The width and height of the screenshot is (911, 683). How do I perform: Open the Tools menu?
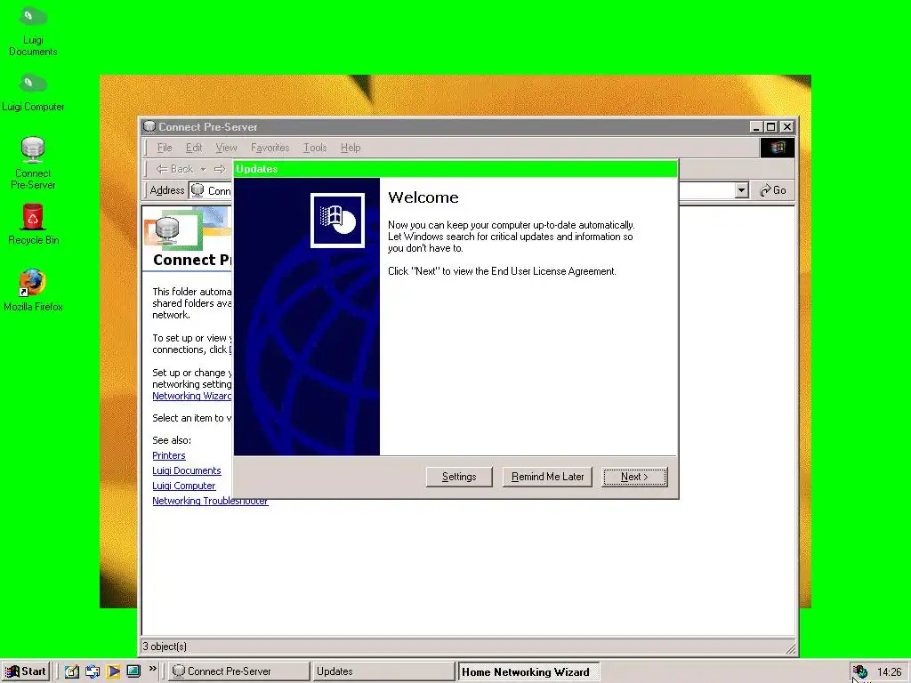click(x=315, y=148)
